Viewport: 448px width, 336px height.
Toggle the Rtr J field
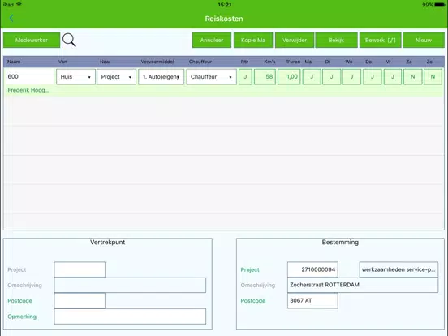[x=245, y=76]
